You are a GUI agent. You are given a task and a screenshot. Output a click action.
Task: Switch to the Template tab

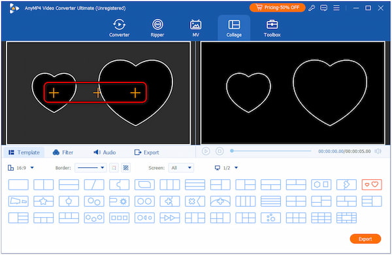pyautogui.click(x=24, y=152)
